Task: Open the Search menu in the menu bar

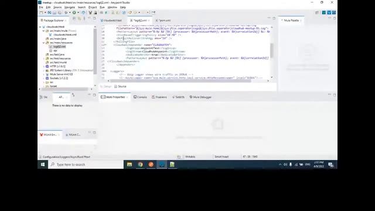Action: point(81,8)
